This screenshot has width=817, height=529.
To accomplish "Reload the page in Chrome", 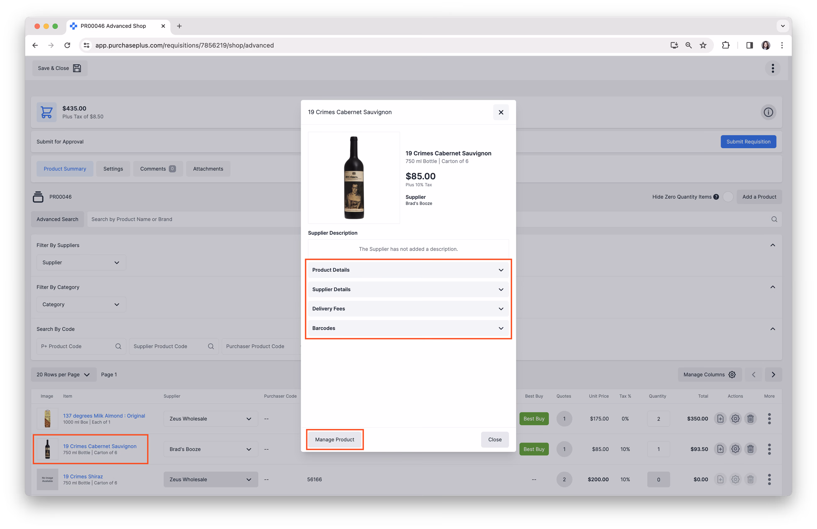I will pos(67,45).
